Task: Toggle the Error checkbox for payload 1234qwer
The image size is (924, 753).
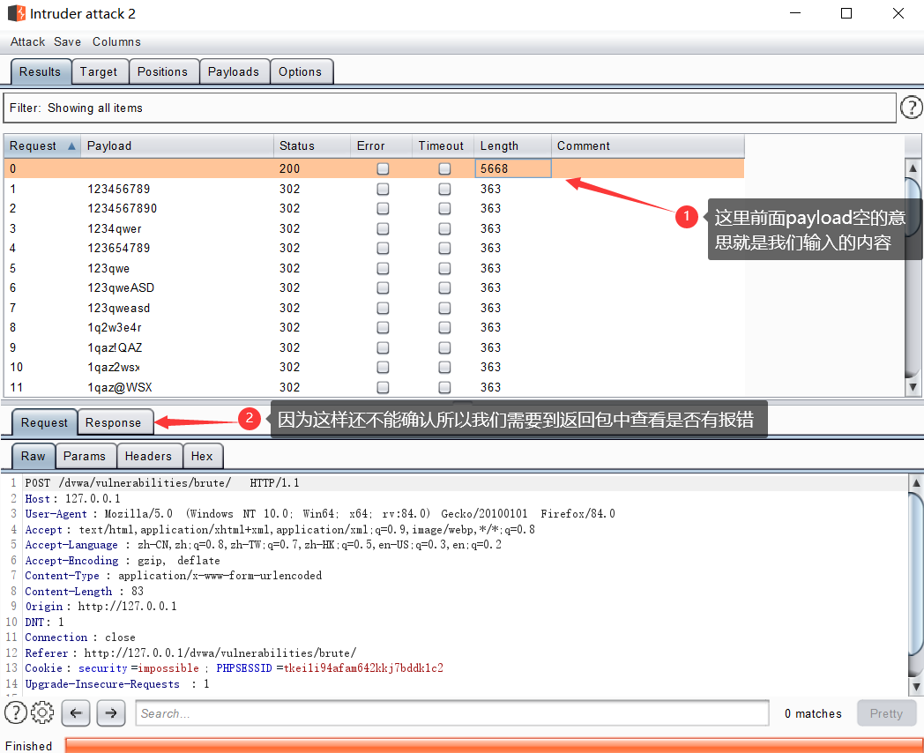Action: [x=383, y=228]
